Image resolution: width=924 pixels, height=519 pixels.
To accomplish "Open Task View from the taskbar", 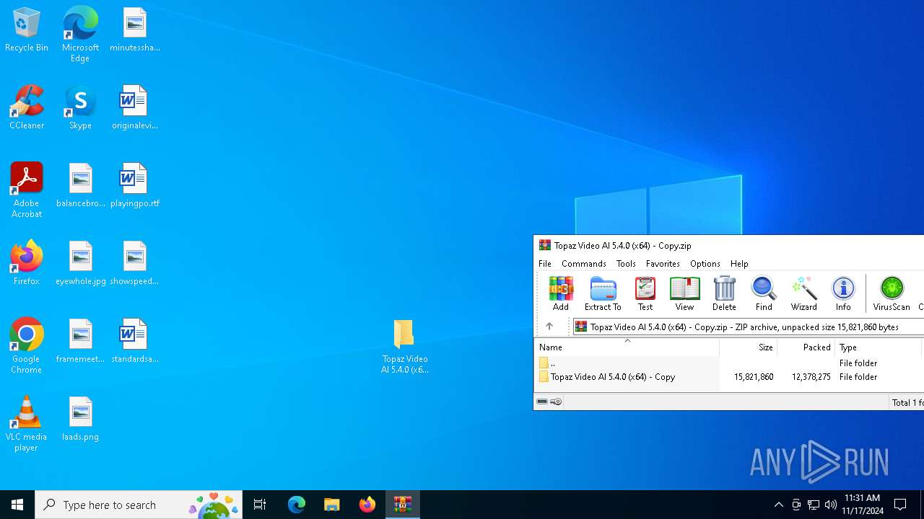I will tap(260, 505).
